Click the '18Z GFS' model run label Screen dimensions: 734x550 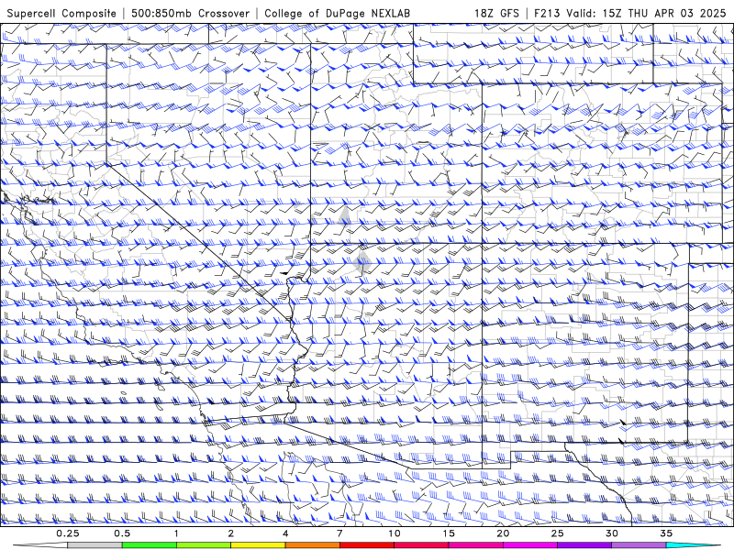(x=496, y=13)
